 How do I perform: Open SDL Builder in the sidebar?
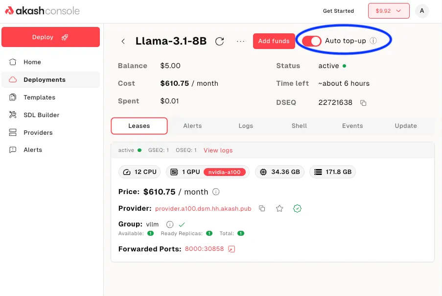coord(42,115)
